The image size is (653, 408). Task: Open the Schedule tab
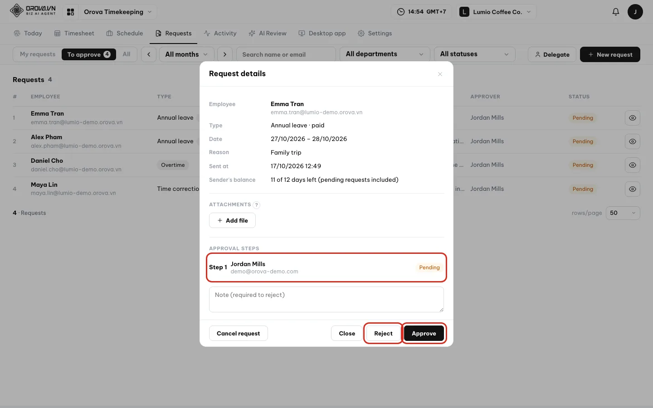[x=125, y=34]
